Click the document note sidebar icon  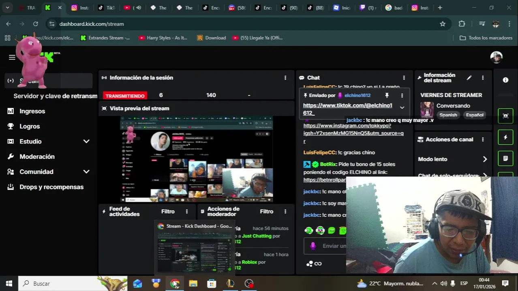505,158
